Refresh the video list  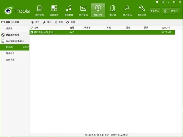click(x=71, y=22)
